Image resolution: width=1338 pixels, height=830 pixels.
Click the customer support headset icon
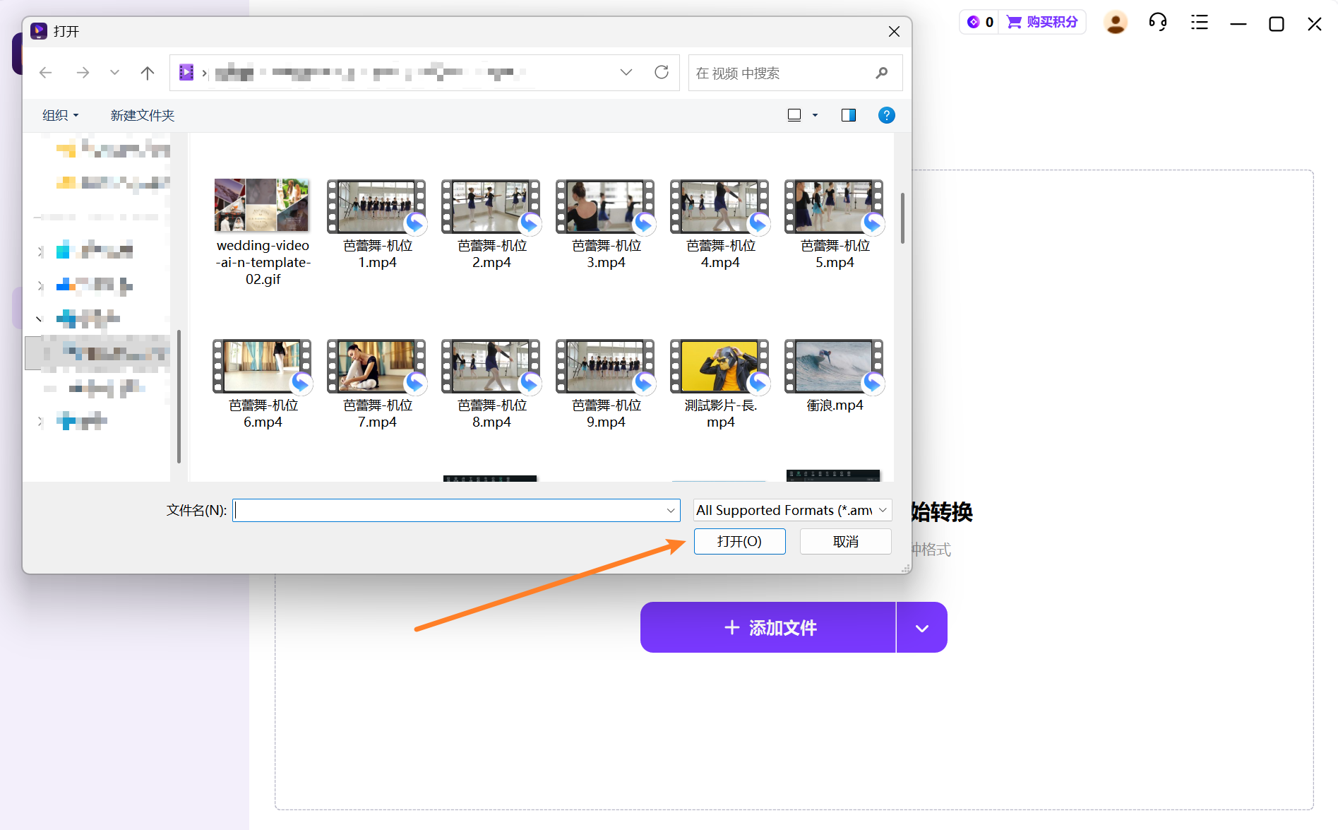pos(1157,23)
